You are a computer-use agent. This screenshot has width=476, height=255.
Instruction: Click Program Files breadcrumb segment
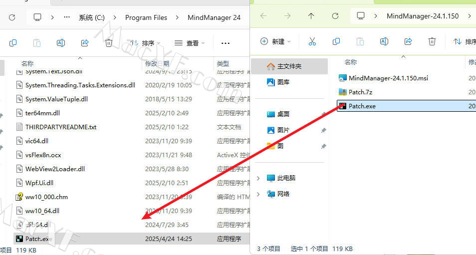[x=146, y=17]
